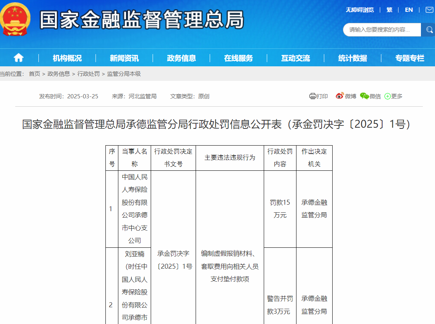Screen dimensions: 435x324
Task: Open the 互动交流 menu
Action: point(296,58)
